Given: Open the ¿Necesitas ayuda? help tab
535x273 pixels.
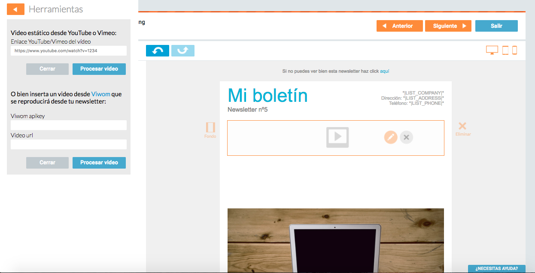Looking at the screenshot, I should pyautogui.click(x=496, y=269).
